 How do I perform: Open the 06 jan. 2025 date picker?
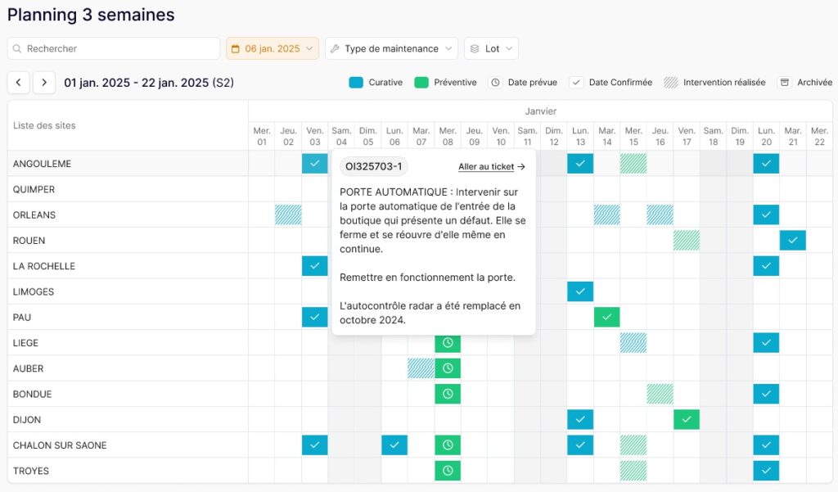tap(273, 48)
